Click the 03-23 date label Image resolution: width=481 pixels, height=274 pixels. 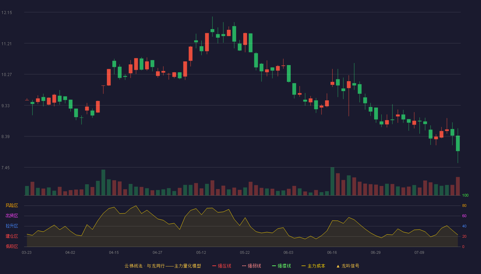click(x=27, y=252)
